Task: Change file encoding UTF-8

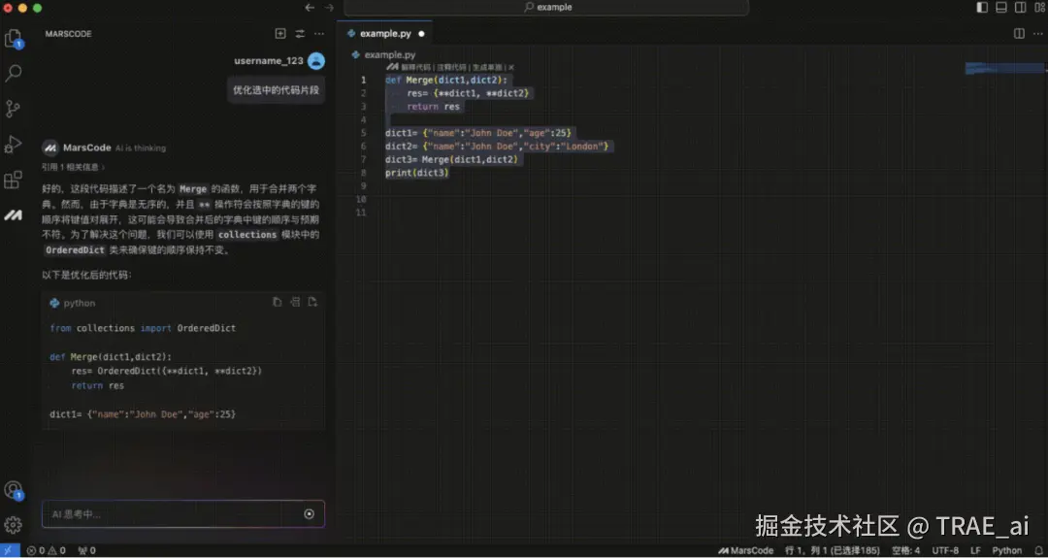Action: point(945,550)
